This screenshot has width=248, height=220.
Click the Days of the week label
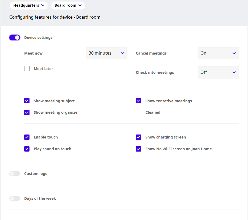click(x=40, y=198)
